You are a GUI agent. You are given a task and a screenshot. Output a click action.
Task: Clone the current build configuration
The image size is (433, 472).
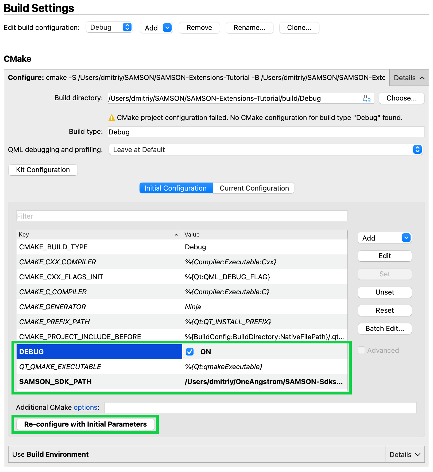tap(299, 28)
